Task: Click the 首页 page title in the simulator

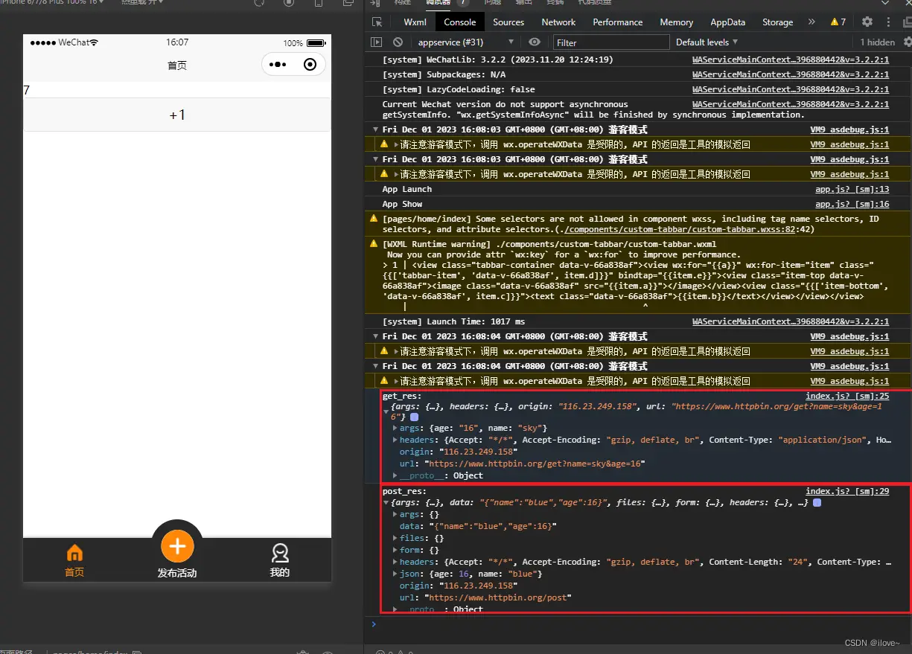Action: (x=177, y=65)
